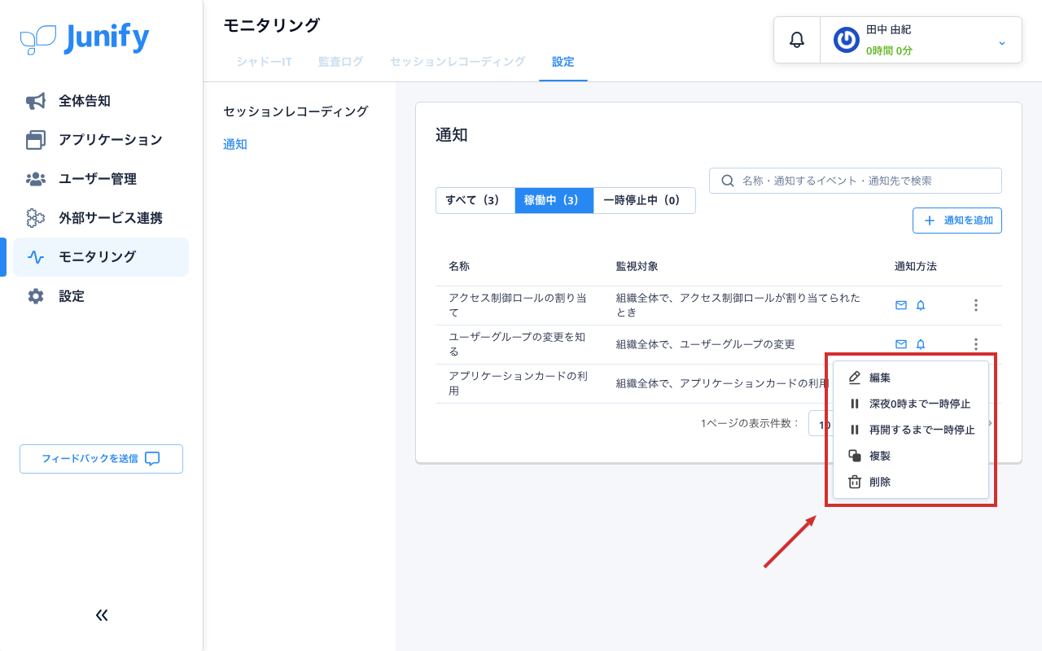The image size is (1042, 651).
Task: Choose 編集 from the context menu
Action: coord(910,378)
